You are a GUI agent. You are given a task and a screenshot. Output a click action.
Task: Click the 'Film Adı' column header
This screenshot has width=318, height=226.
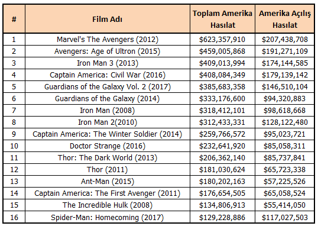(x=108, y=19)
